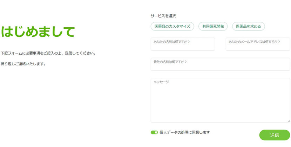Click the 貴社の名前は何ですか？ company field
The width and height of the screenshot is (291, 147).
(220, 66)
